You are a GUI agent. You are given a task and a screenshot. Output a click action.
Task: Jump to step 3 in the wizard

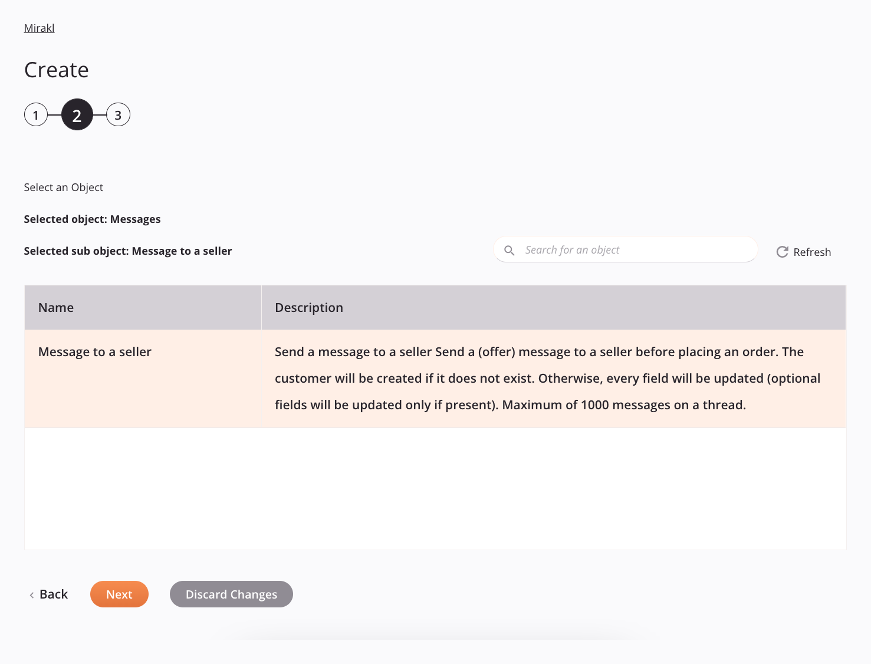tap(118, 115)
